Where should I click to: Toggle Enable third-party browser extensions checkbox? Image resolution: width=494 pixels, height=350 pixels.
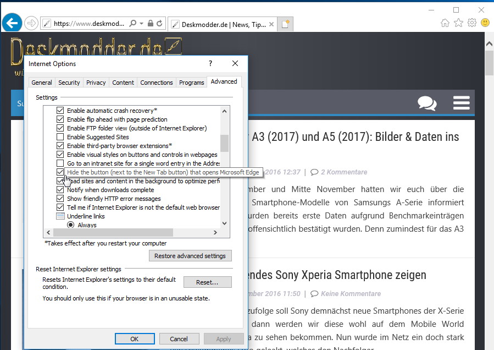[60, 146]
